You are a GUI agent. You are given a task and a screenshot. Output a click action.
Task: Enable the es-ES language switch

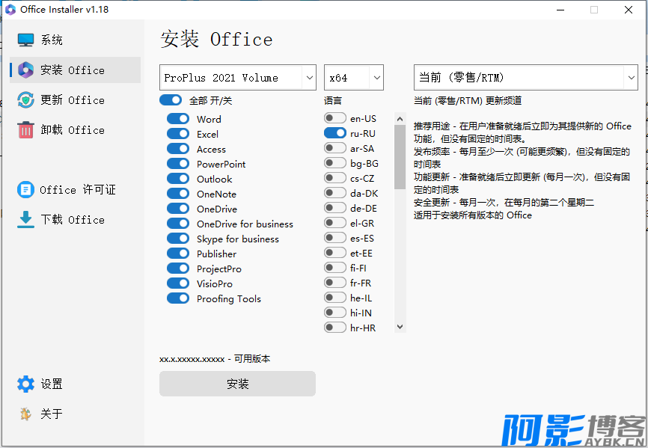(x=334, y=238)
